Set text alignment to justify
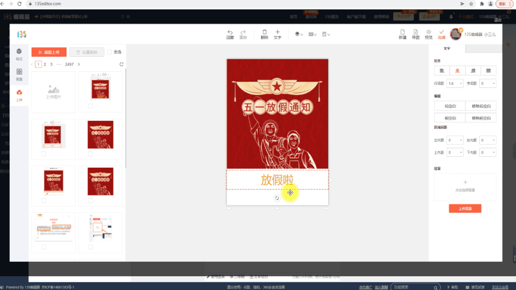Viewport: 516px width, 290px height. point(488,71)
